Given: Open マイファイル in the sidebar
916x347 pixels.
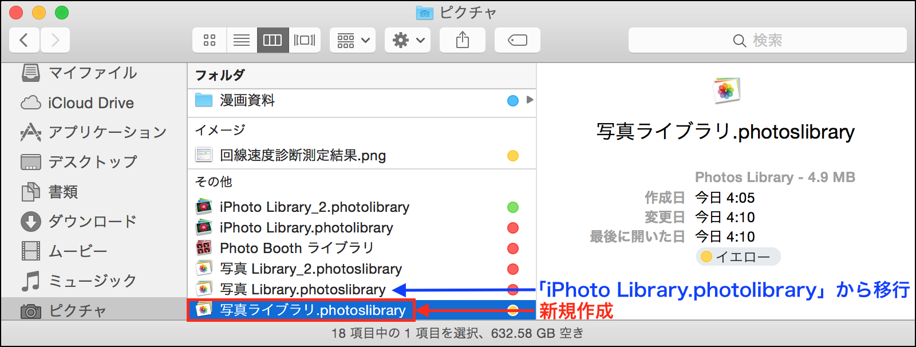Looking at the screenshot, I should click(94, 73).
